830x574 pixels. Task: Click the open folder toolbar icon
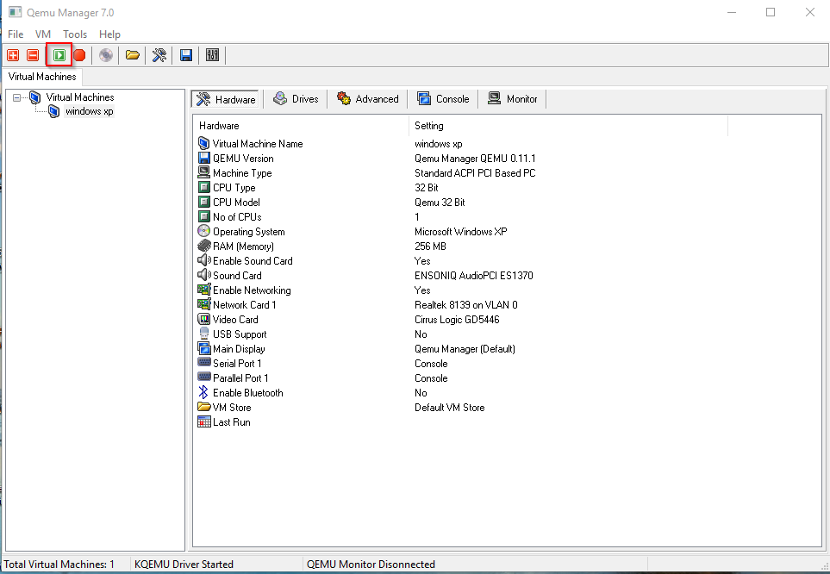tap(133, 55)
